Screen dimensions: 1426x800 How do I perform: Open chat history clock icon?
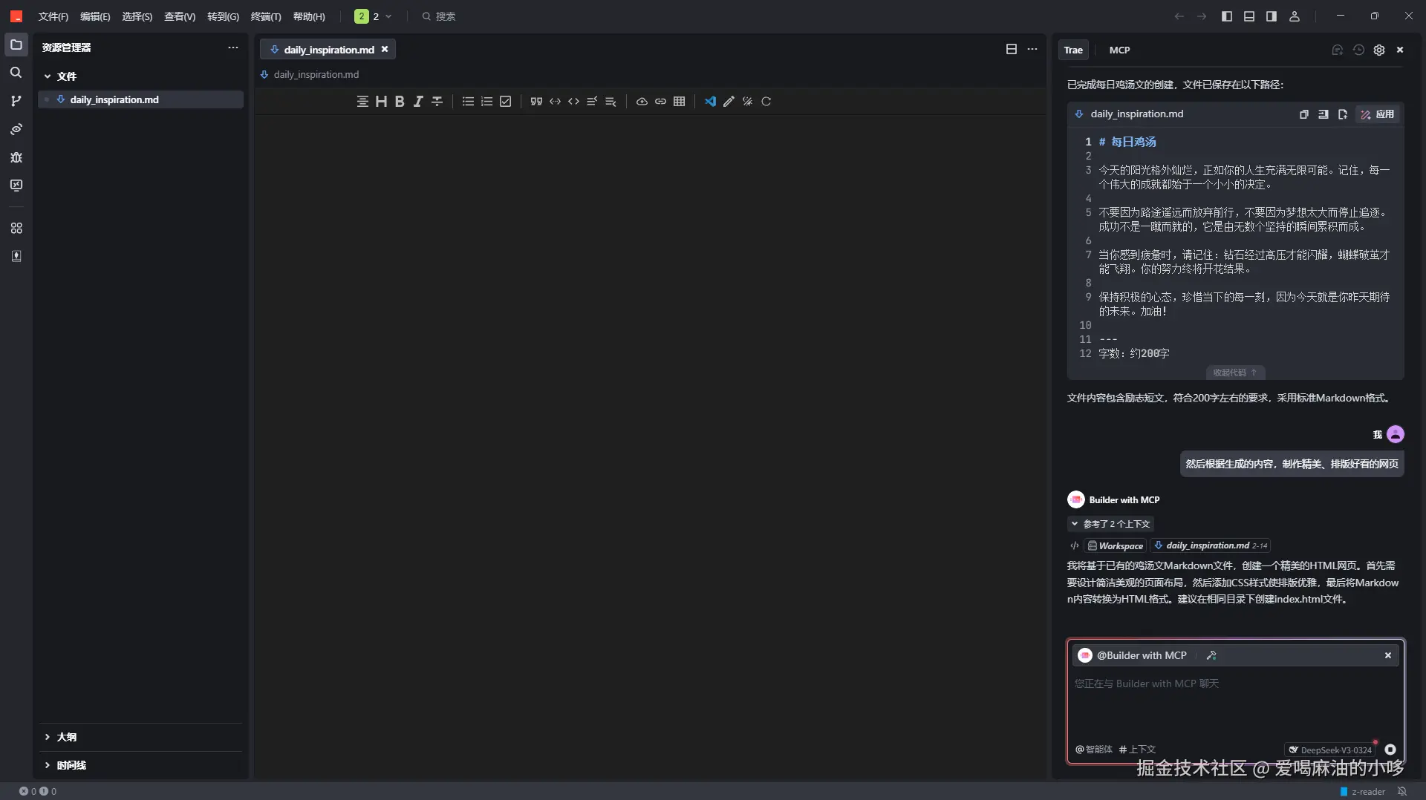click(1358, 50)
